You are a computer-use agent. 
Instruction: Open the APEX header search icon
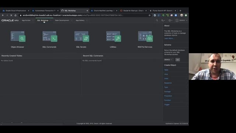point(157,20)
